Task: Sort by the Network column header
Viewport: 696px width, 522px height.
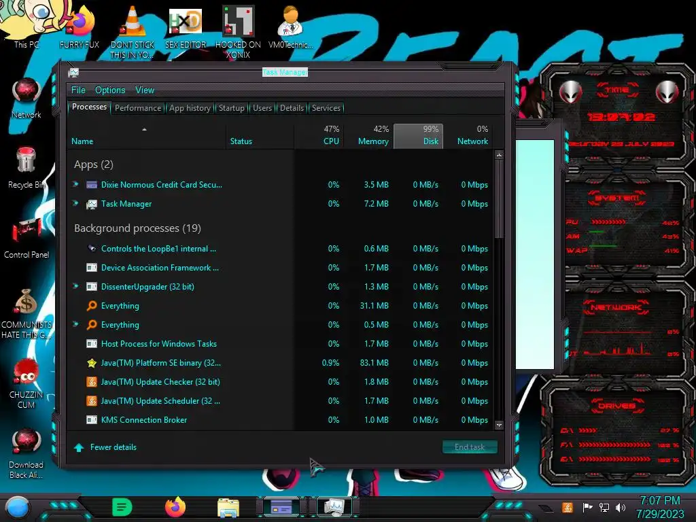Action: (x=468, y=136)
